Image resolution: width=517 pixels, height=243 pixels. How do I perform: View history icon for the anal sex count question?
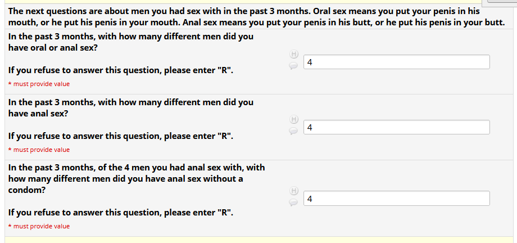[293, 119]
